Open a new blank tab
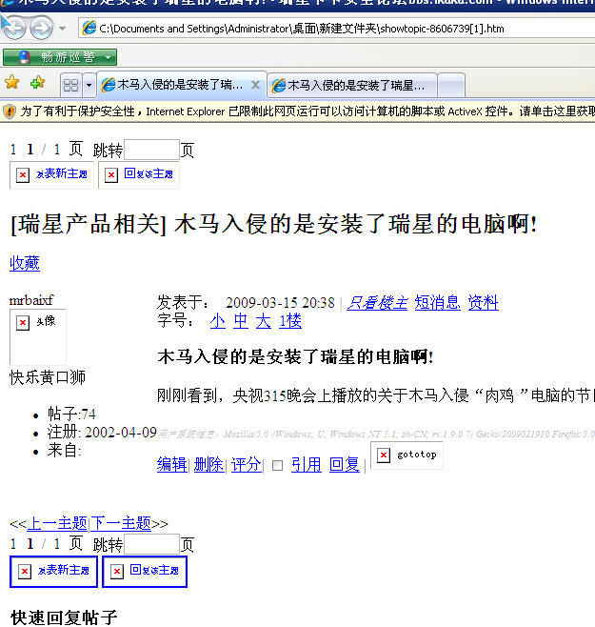595x627 pixels. tap(451, 86)
